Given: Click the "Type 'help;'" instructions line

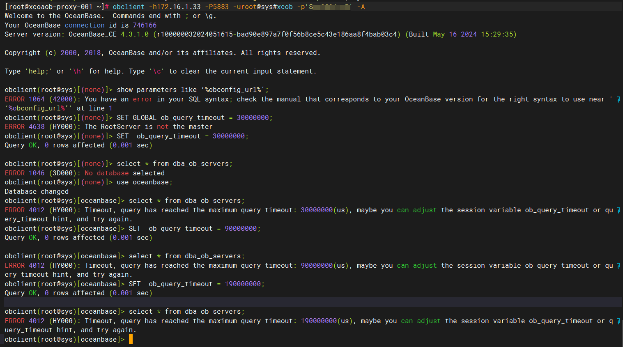Looking at the screenshot, I should 161,71.
